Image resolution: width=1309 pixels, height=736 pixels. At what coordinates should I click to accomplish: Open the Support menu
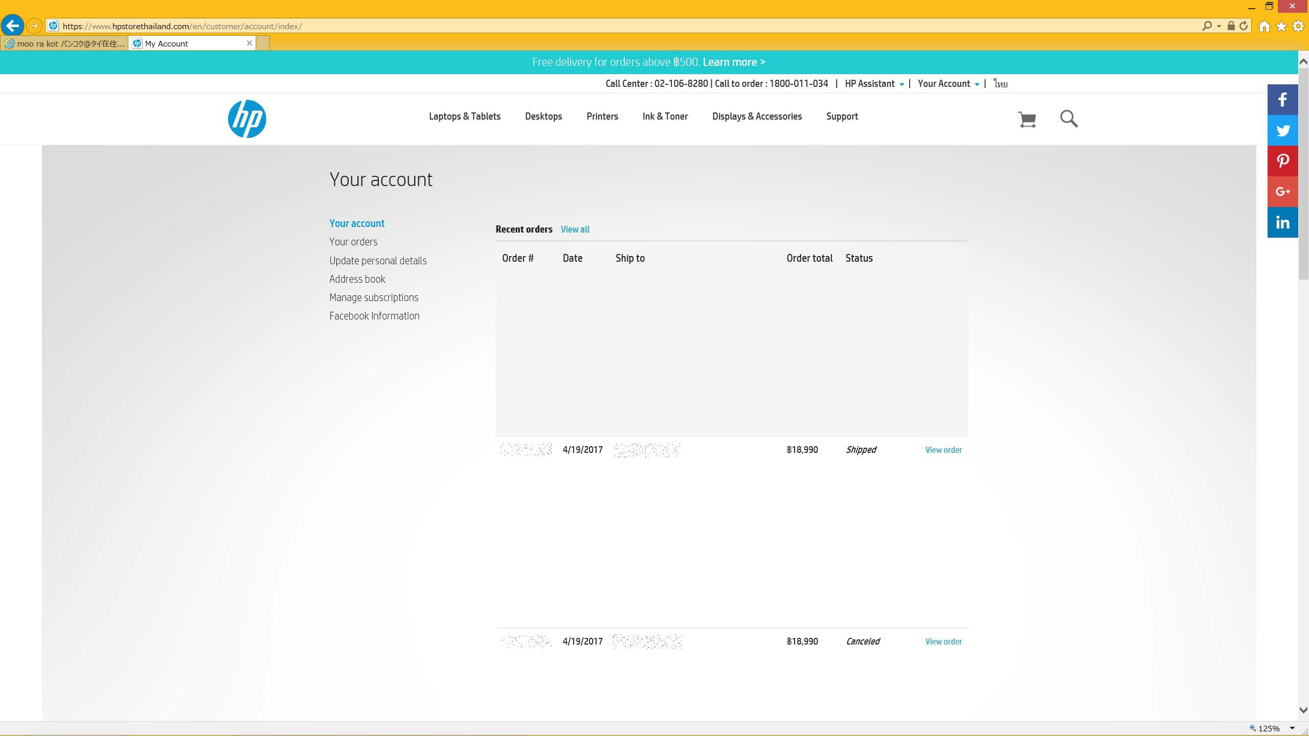point(842,117)
